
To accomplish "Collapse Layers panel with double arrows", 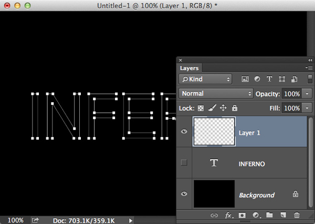I will [310, 60].
